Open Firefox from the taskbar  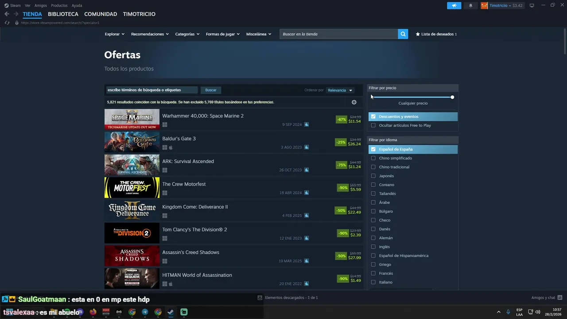[x=93, y=312]
